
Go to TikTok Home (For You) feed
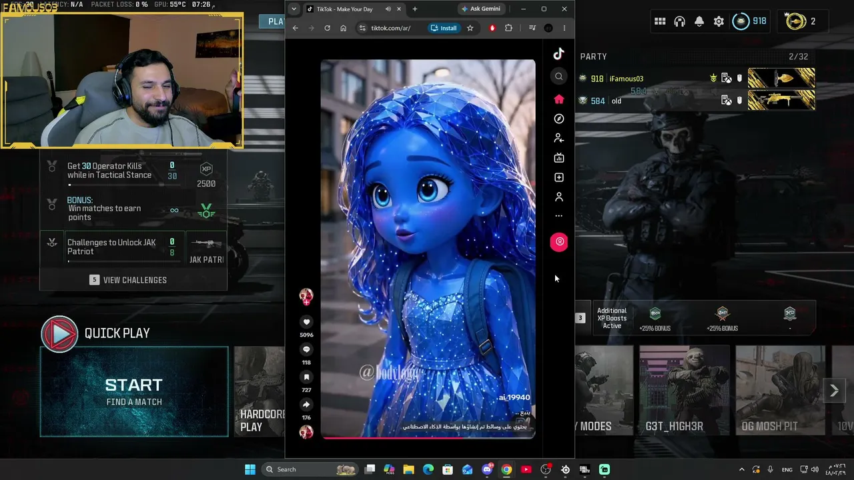pyautogui.click(x=559, y=99)
